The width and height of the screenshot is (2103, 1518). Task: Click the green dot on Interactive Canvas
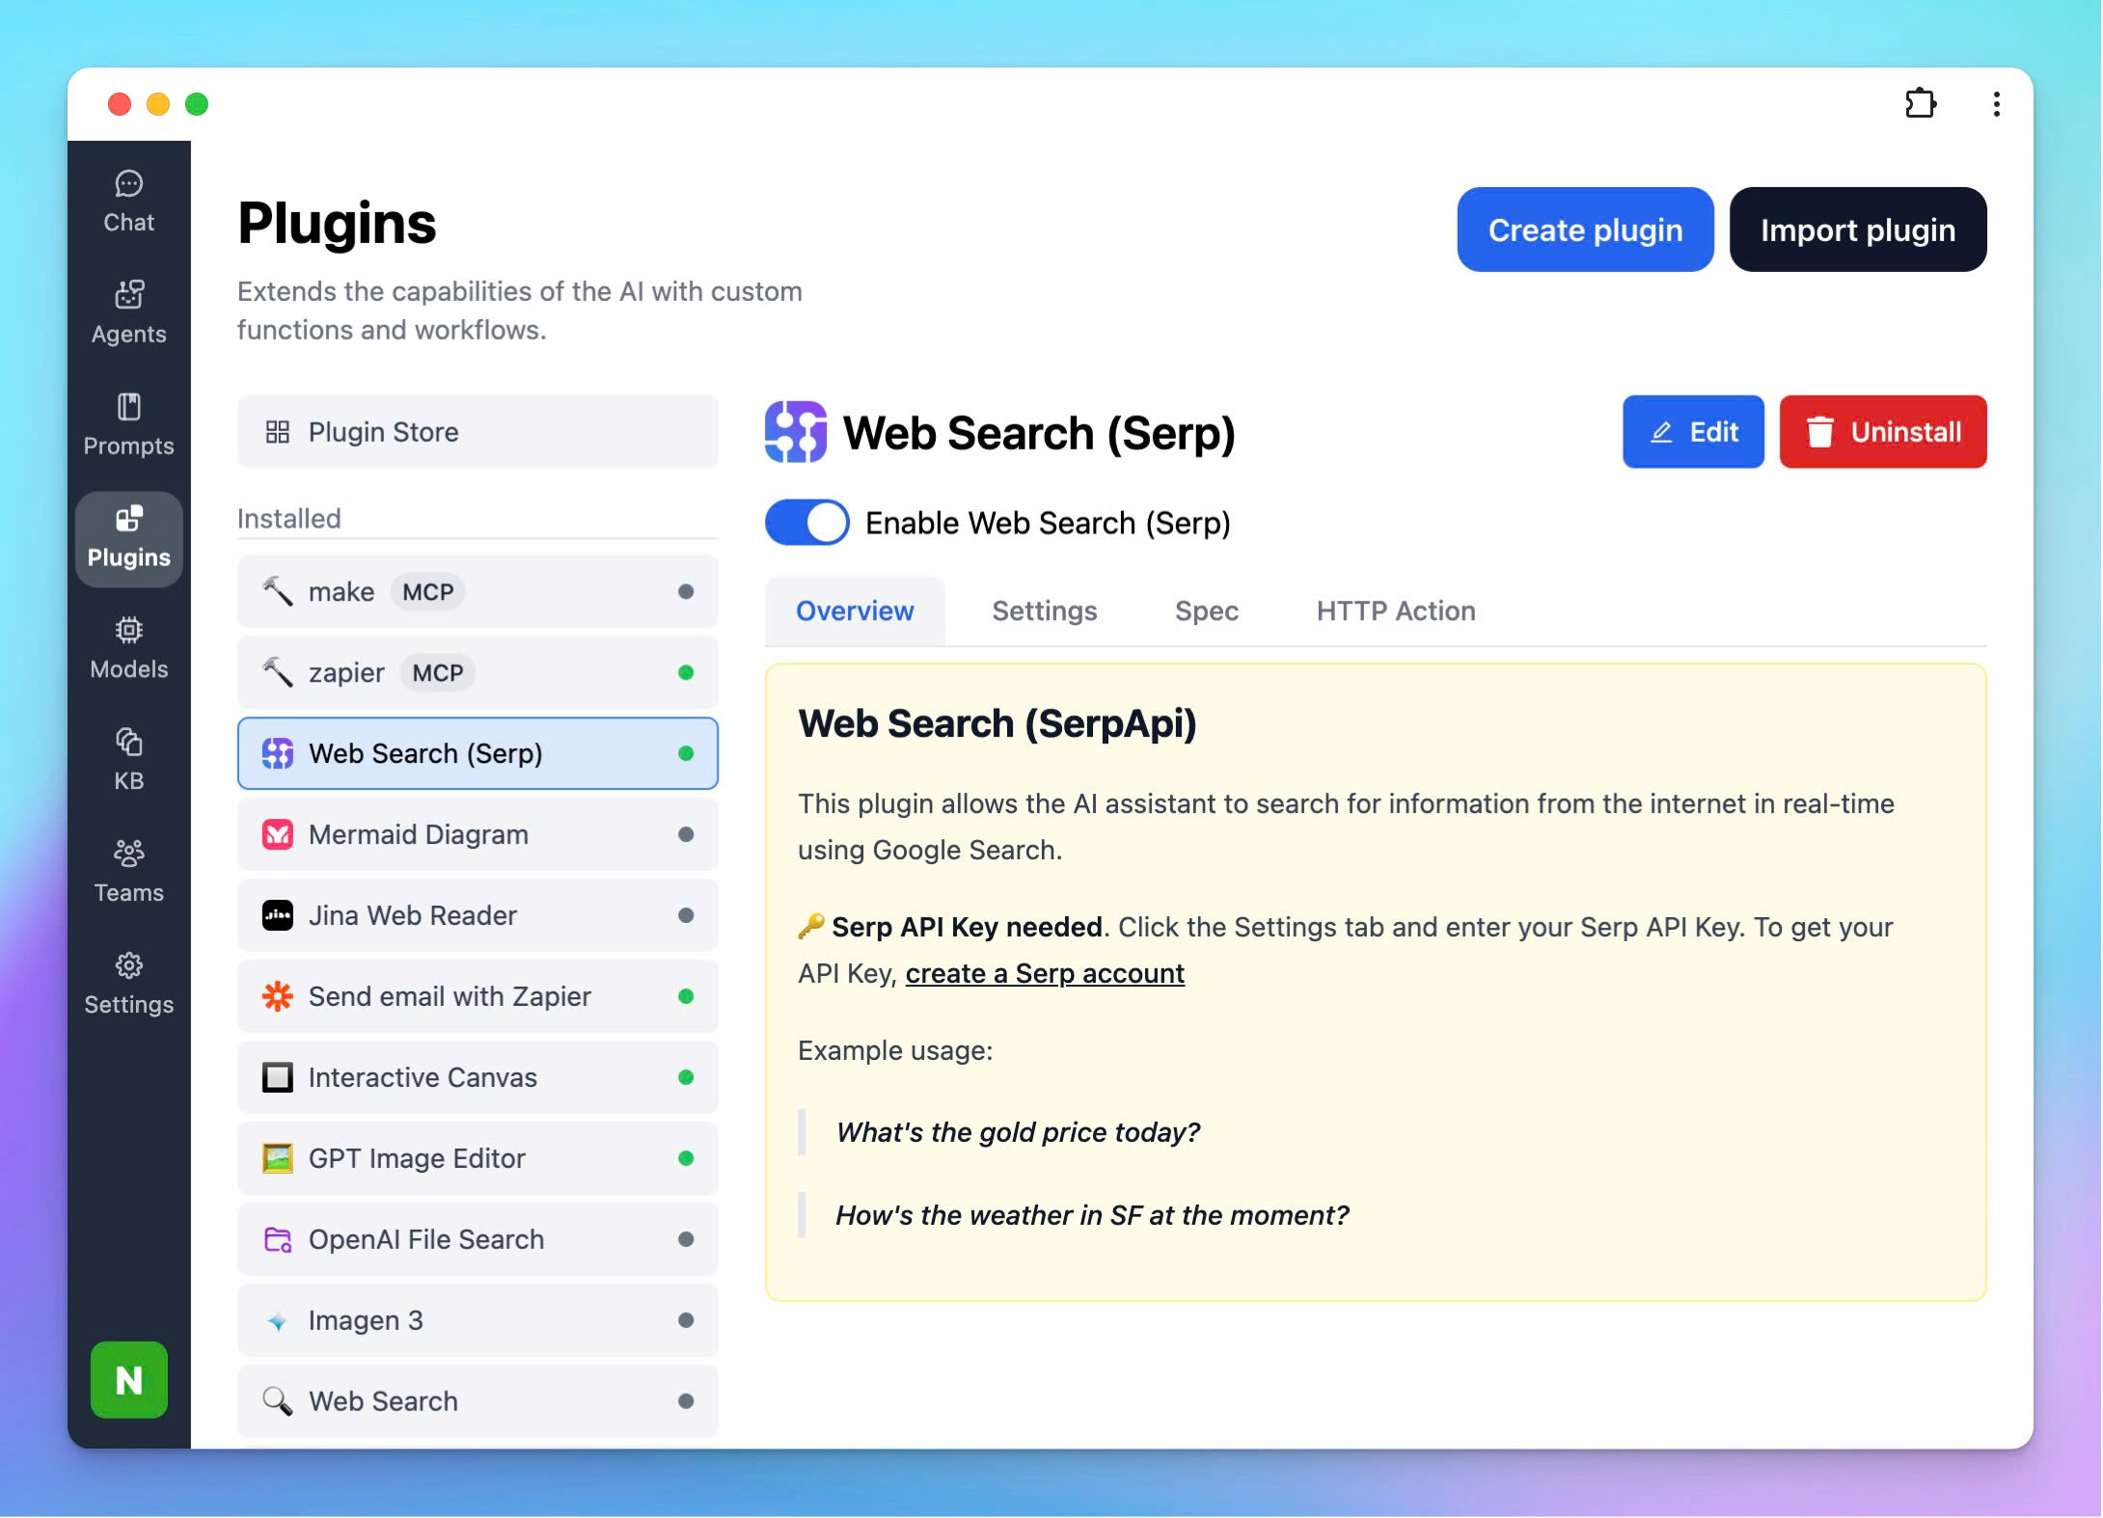coord(686,1077)
